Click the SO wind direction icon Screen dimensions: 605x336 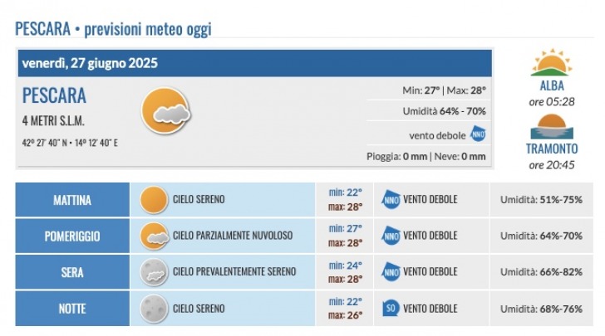click(391, 309)
